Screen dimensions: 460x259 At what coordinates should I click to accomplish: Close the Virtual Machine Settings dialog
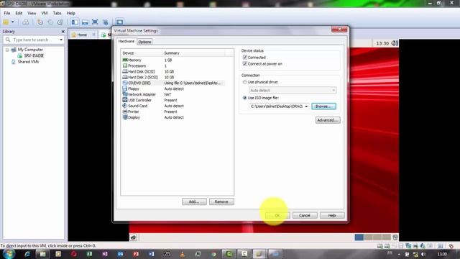coord(339,29)
